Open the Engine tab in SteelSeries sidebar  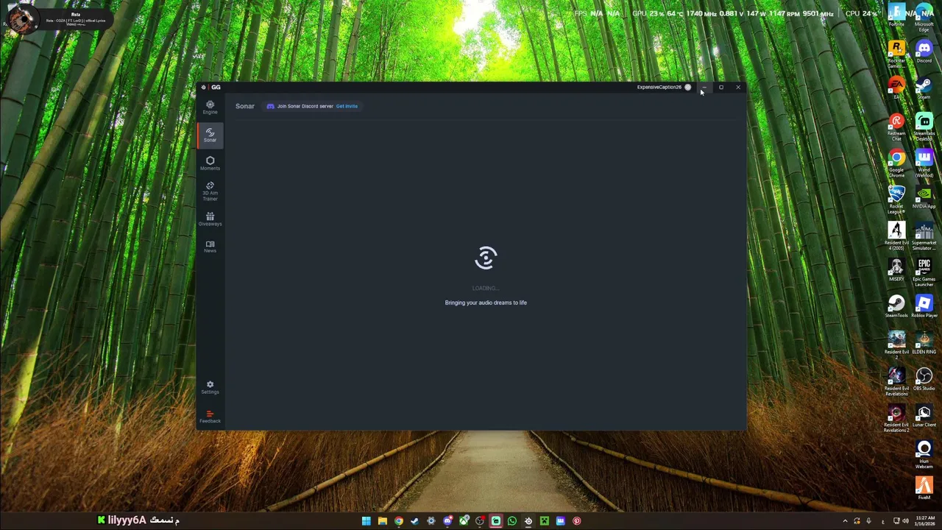[210, 108]
